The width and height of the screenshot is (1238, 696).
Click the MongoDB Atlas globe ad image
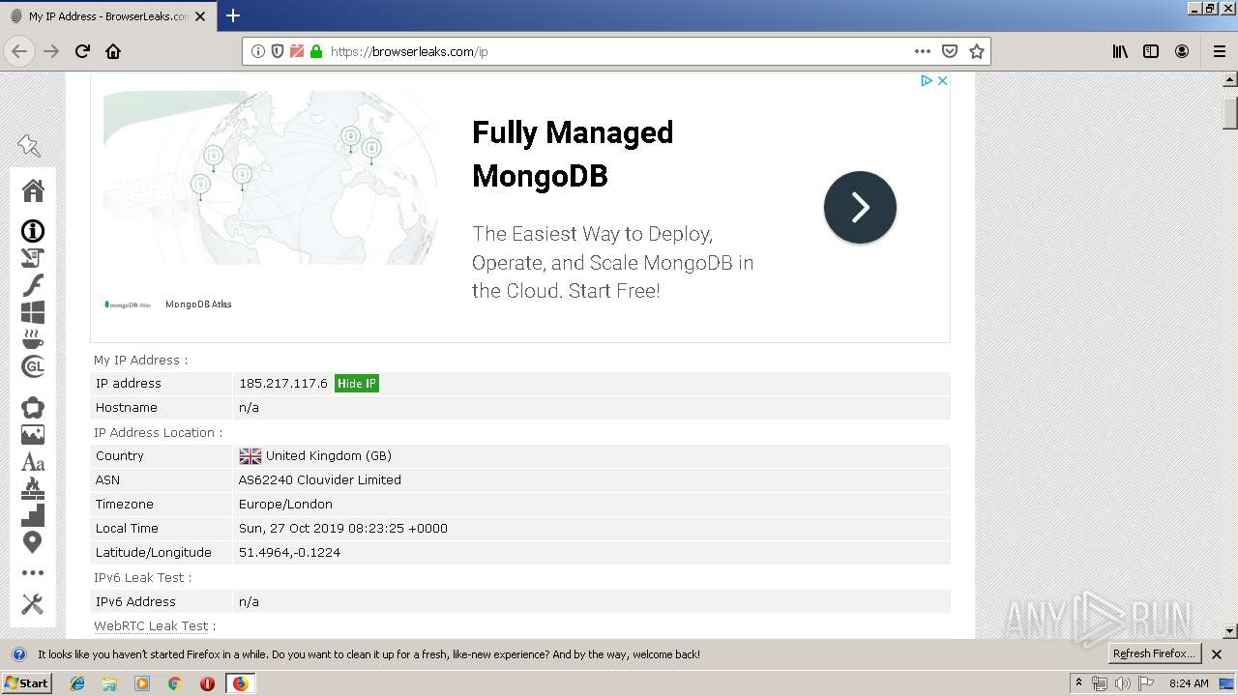coord(270,178)
